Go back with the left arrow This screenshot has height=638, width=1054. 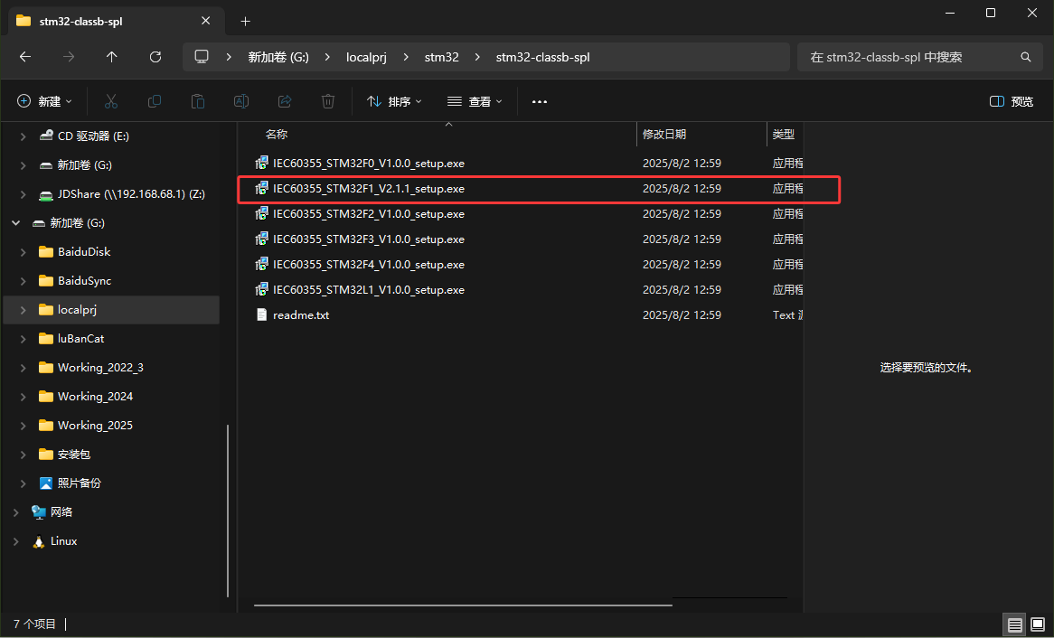coord(25,57)
